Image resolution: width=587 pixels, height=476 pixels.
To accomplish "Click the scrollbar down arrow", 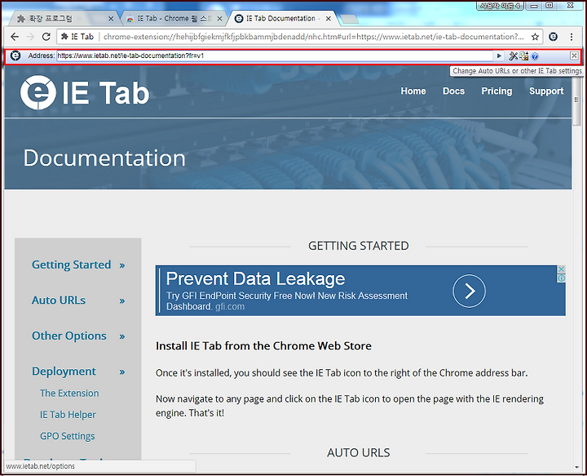I will (577, 467).
